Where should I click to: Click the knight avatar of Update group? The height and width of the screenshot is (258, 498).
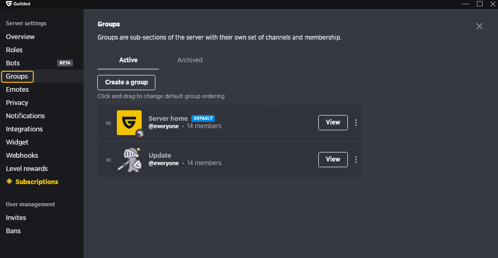point(130,160)
